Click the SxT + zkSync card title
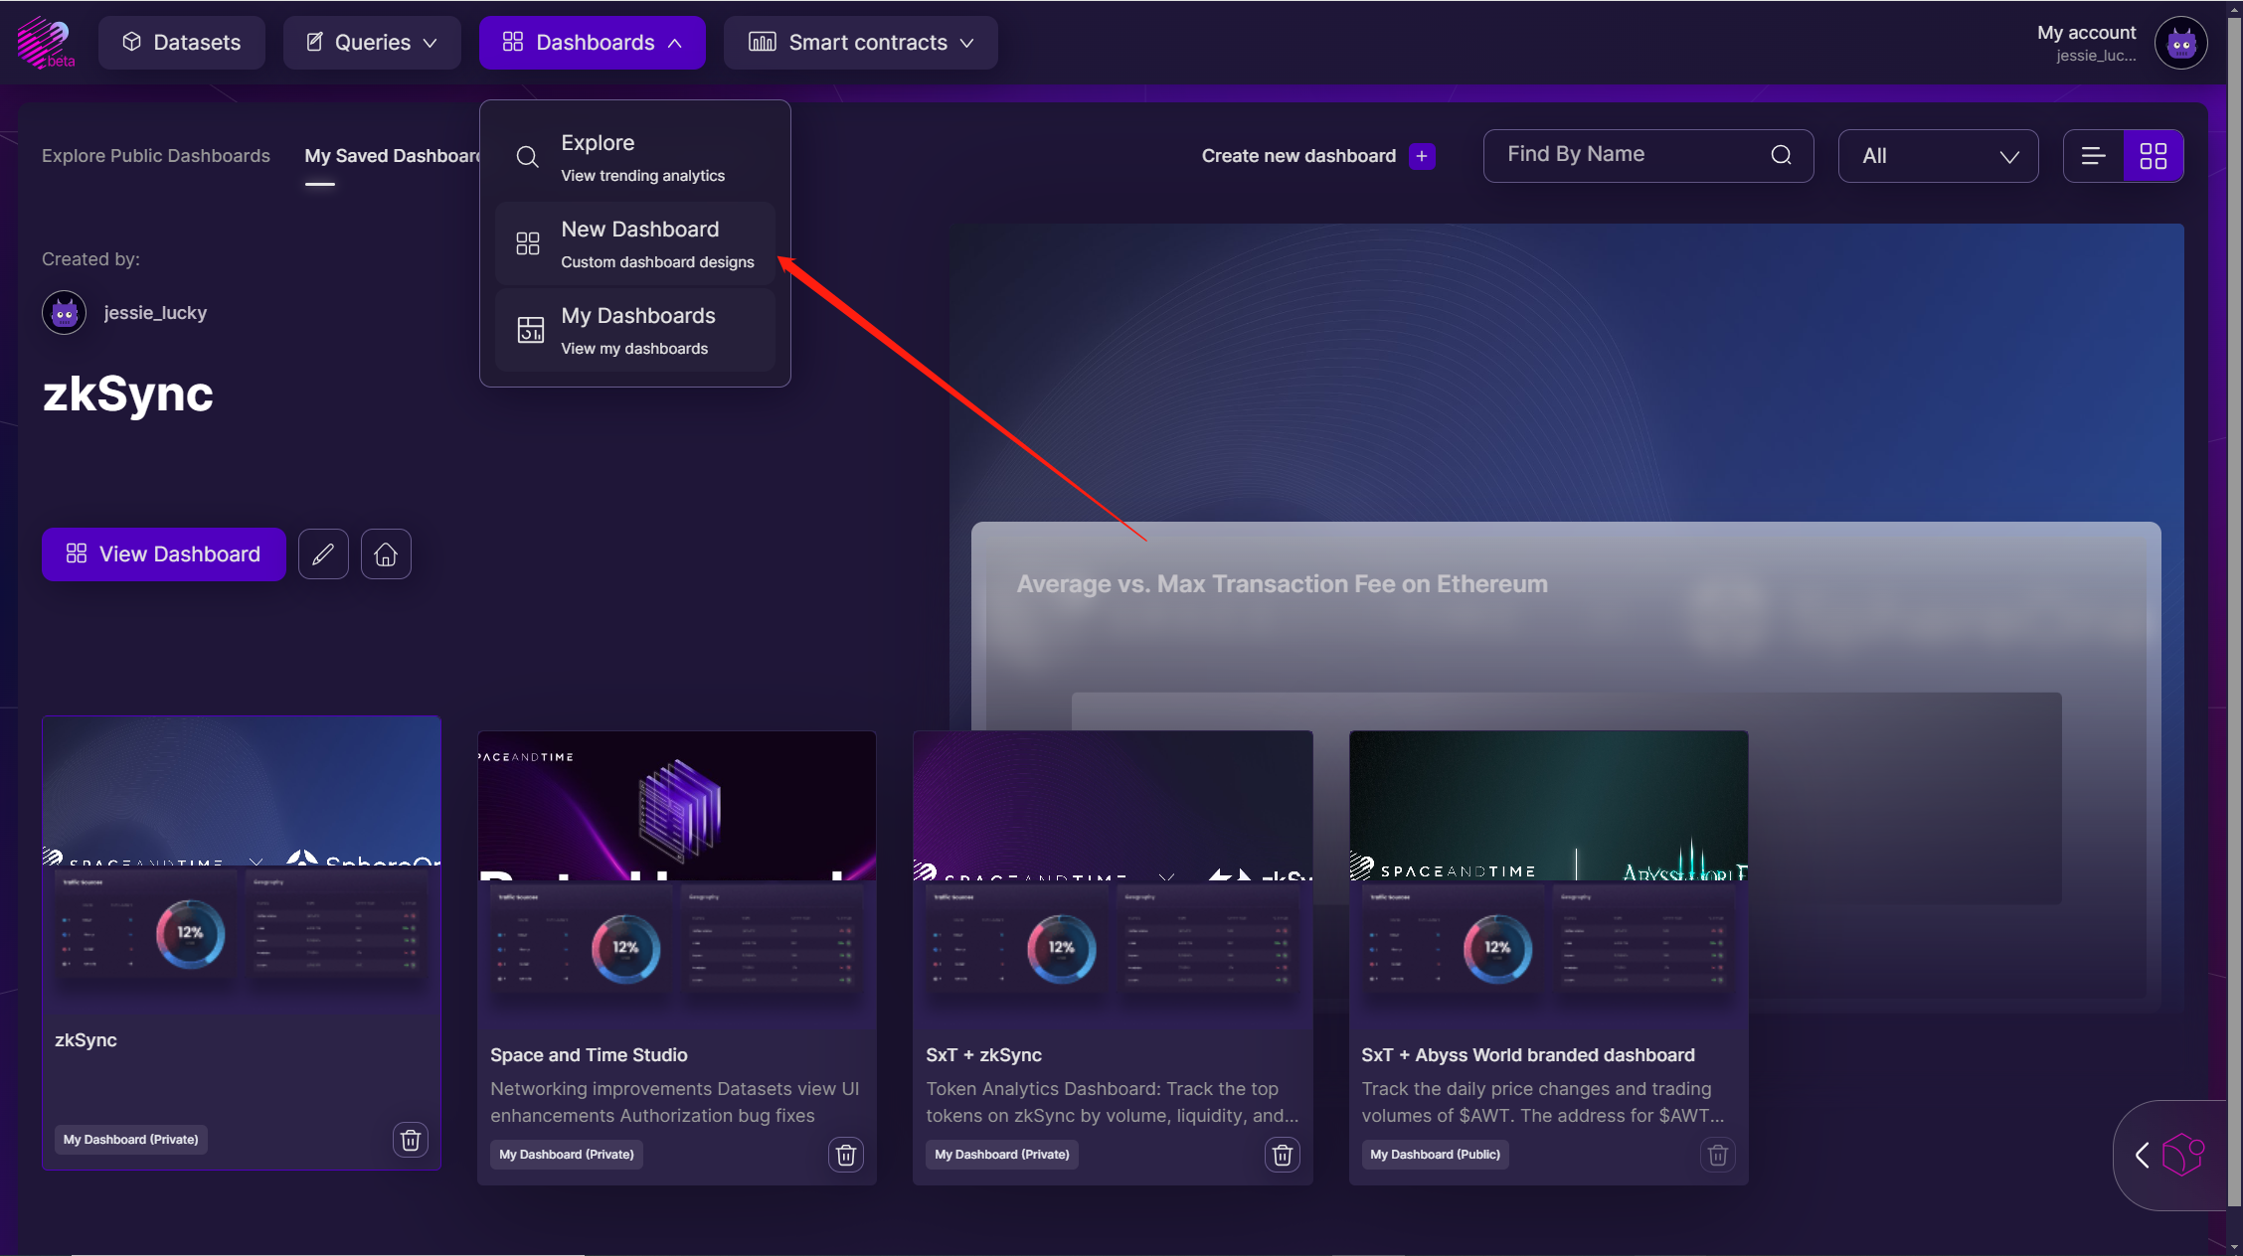This screenshot has height=1256, width=2243. click(983, 1055)
